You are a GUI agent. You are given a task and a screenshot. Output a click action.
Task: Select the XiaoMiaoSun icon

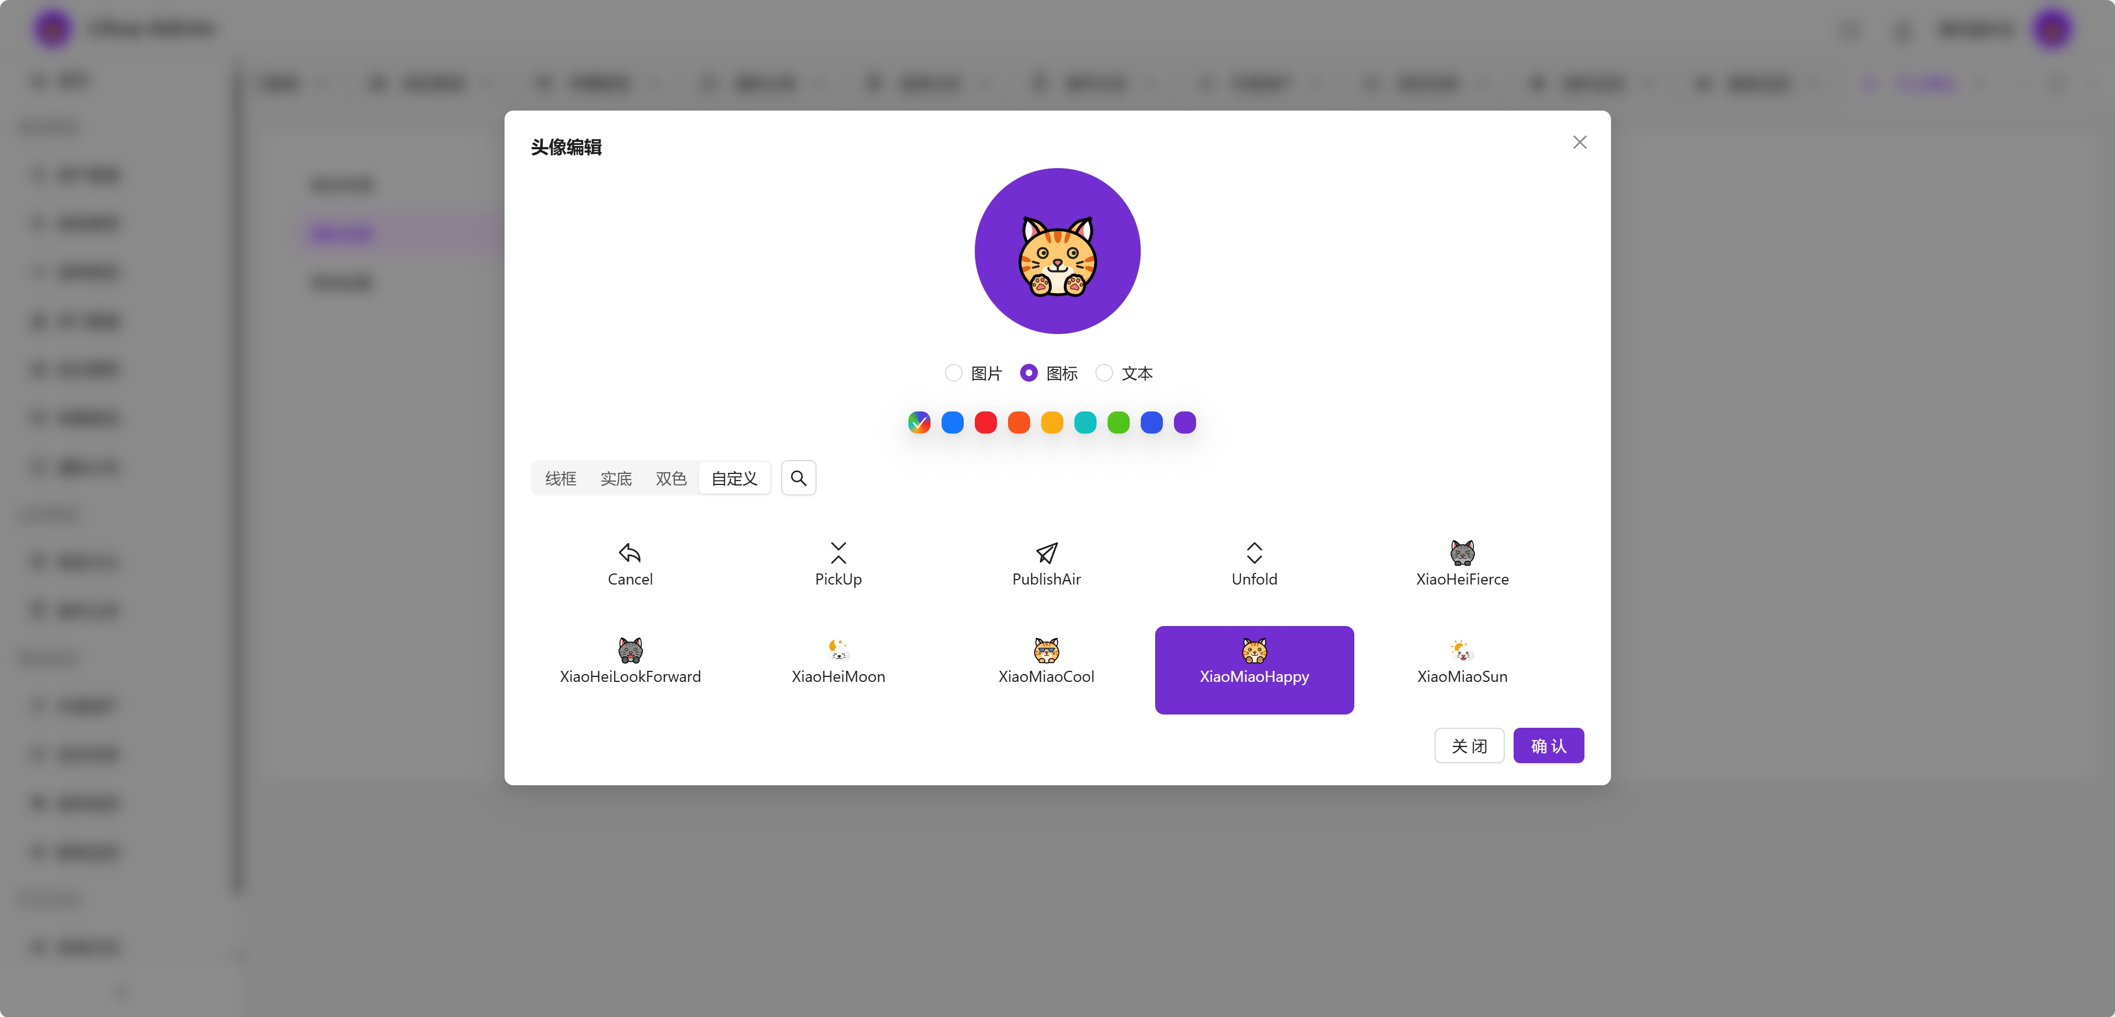pos(1462,661)
